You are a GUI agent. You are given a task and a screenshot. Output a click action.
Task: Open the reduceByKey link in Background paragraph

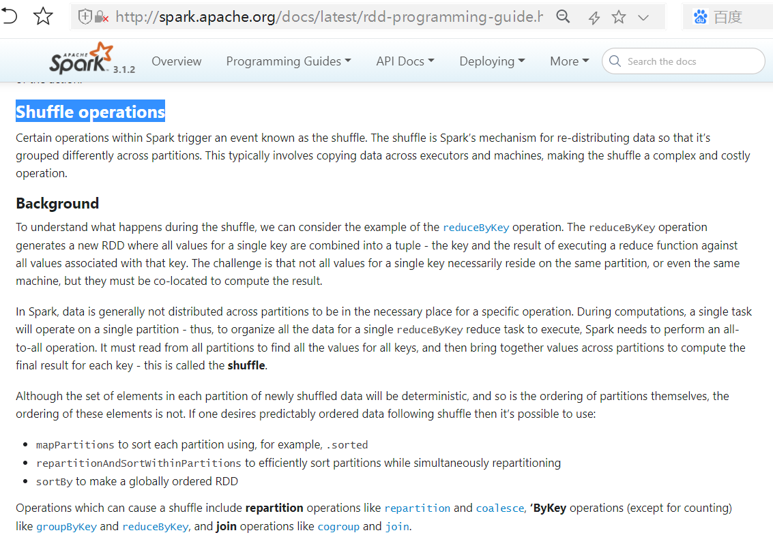coord(476,227)
